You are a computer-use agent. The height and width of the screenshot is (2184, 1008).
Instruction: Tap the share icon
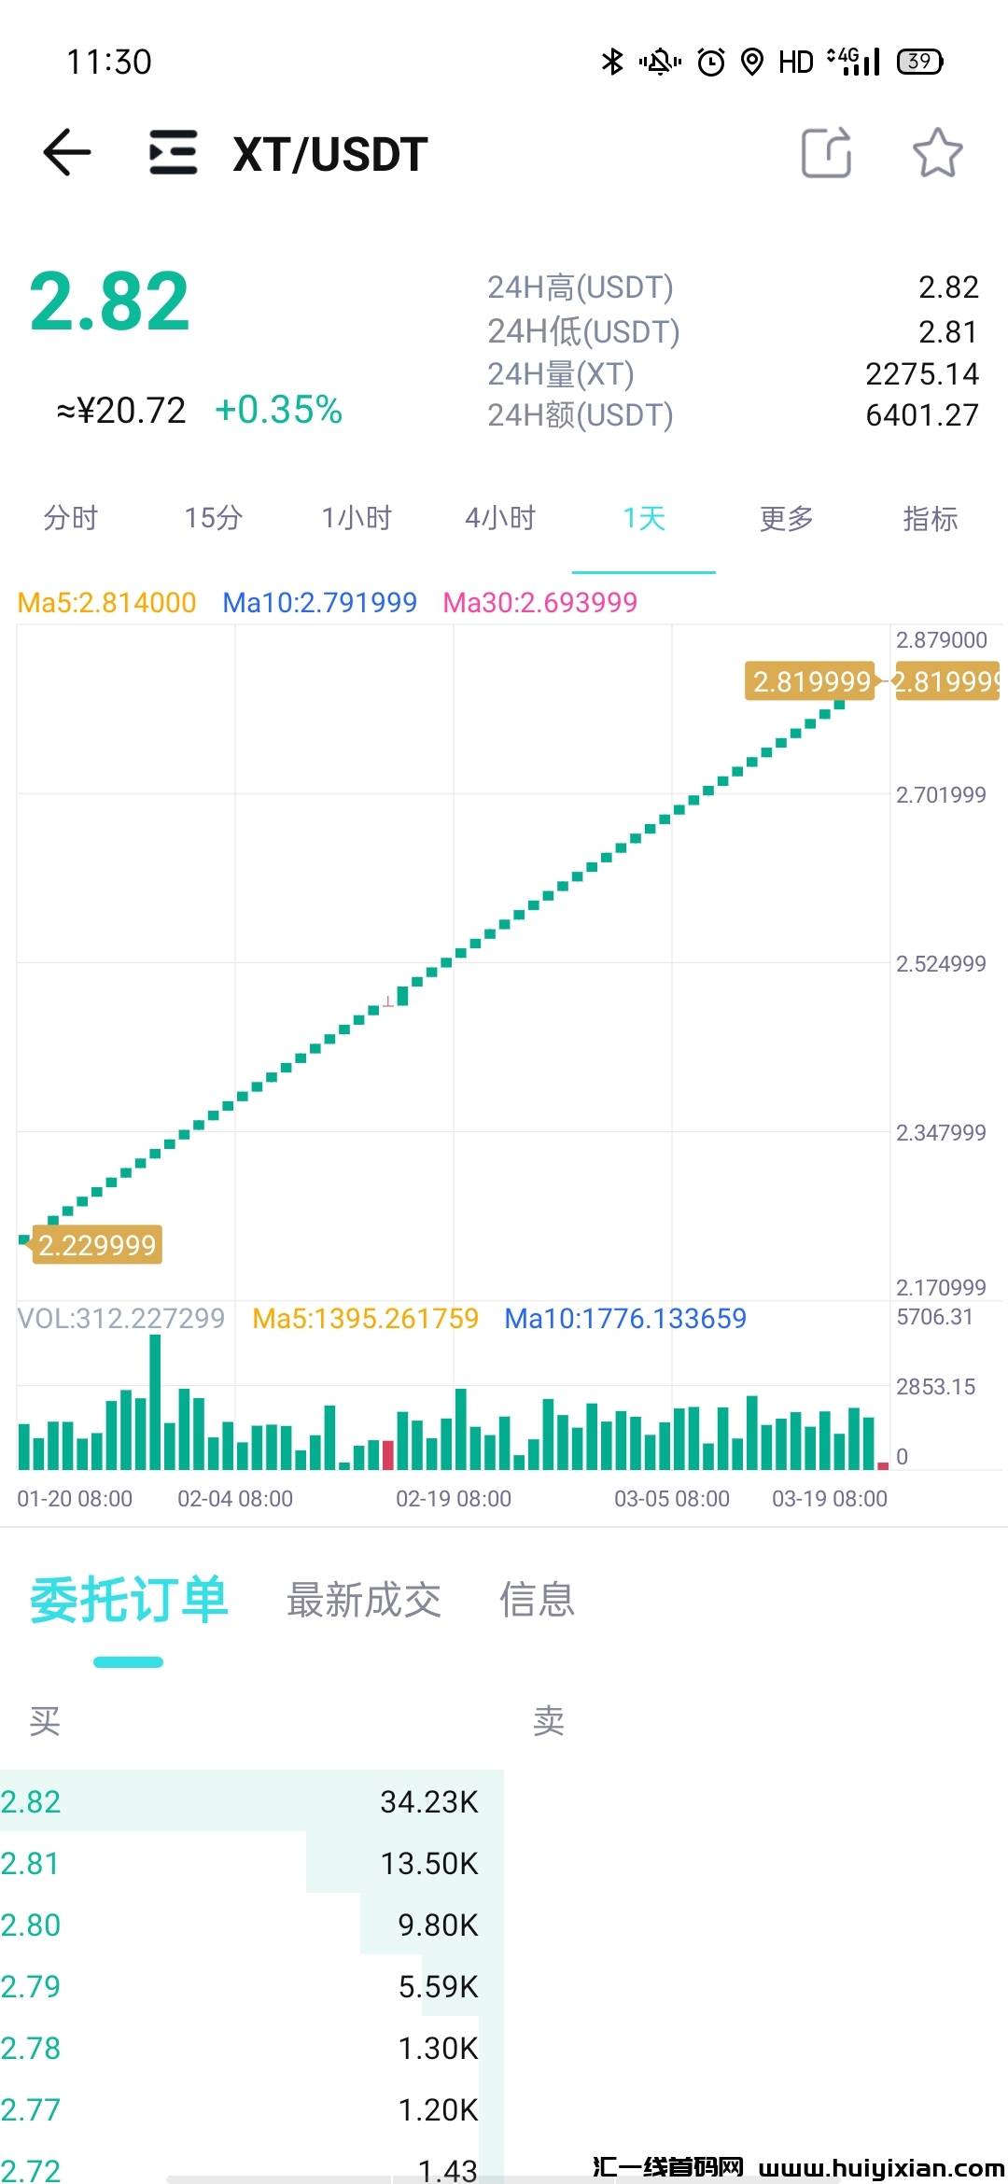(x=826, y=153)
